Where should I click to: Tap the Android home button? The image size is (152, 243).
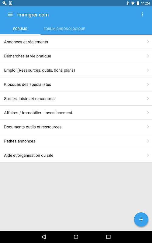pyautogui.click(x=76, y=237)
